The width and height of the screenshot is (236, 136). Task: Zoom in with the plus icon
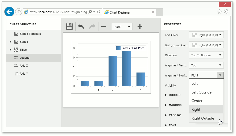tap(140, 27)
